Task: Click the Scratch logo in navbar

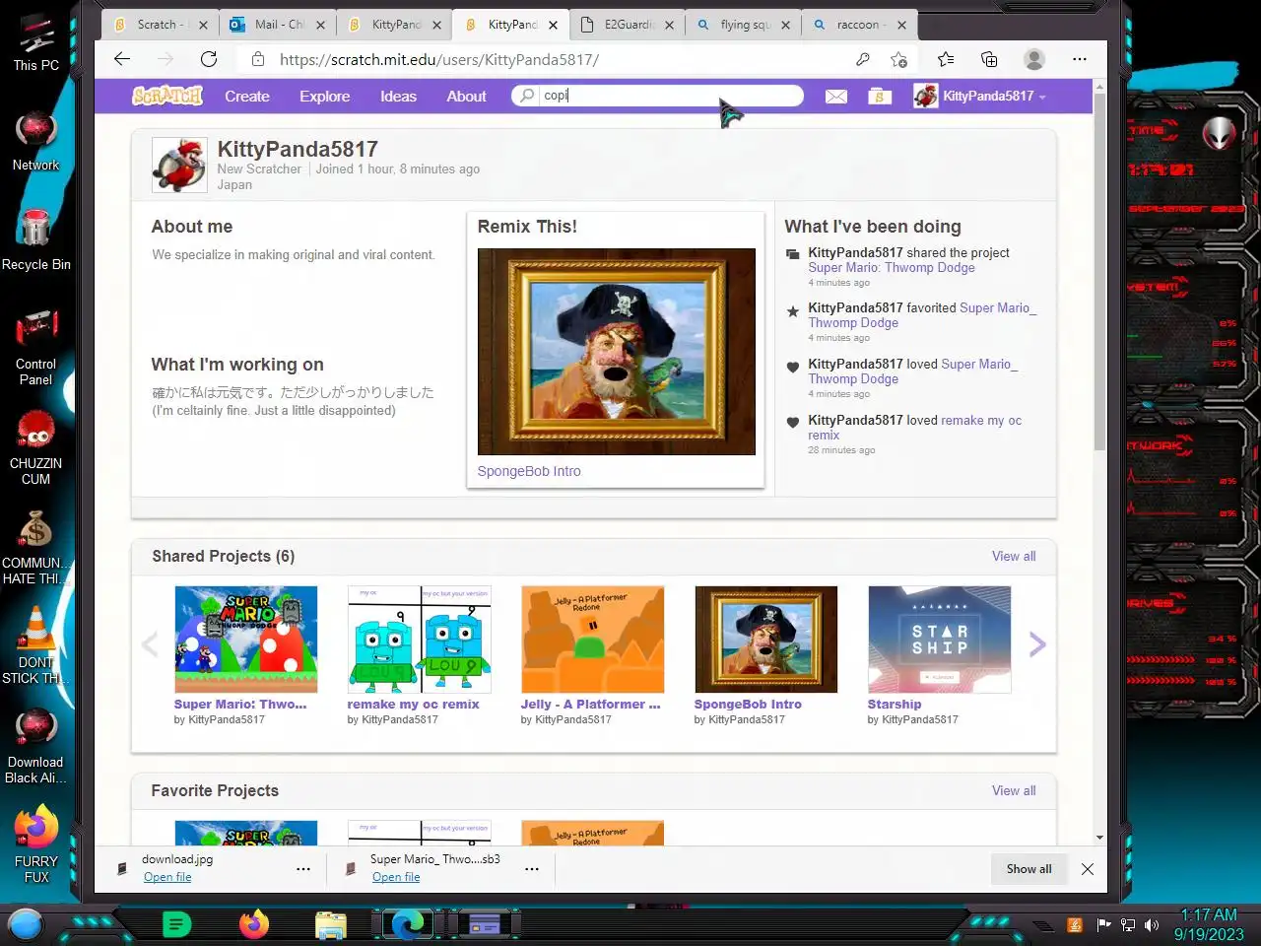Action: click(167, 96)
